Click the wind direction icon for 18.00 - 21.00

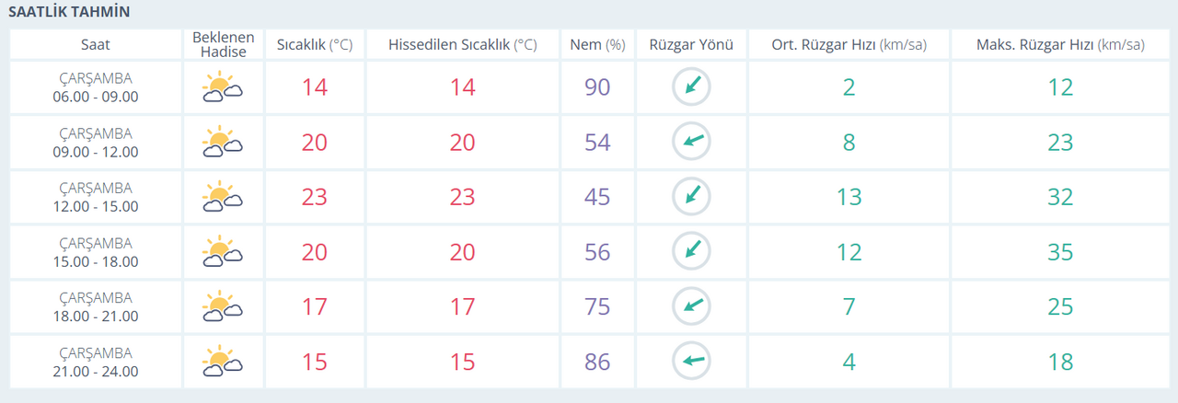(x=690, y=306)
